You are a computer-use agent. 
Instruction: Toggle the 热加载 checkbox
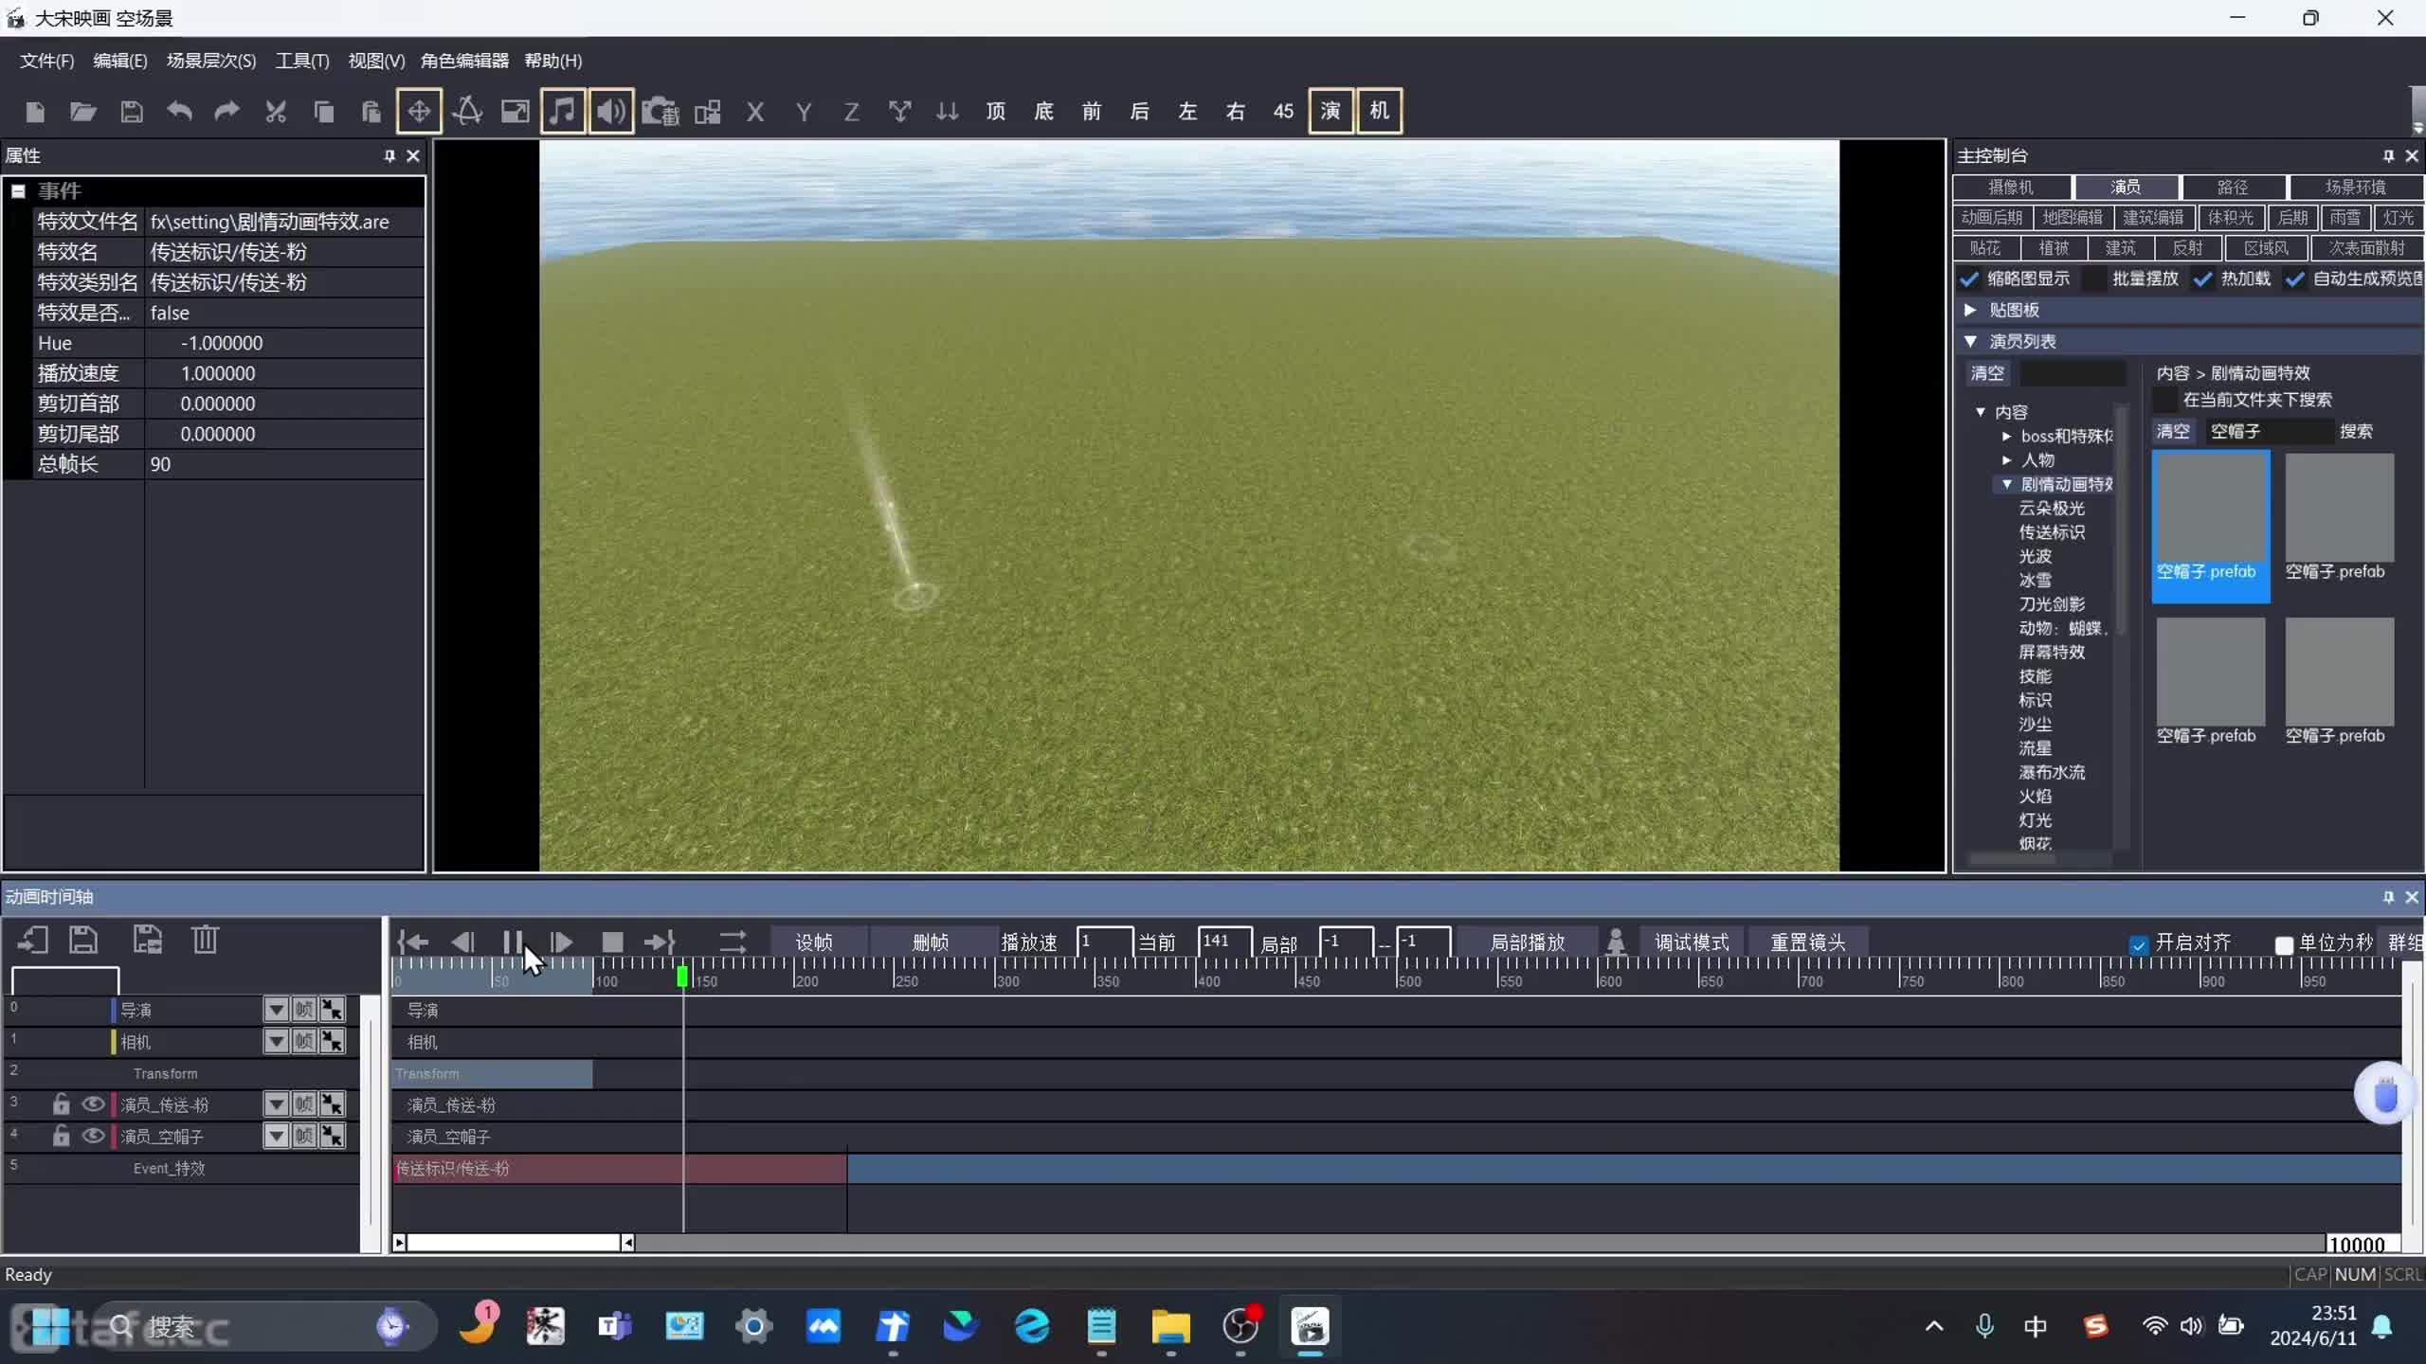(2202, 278)
